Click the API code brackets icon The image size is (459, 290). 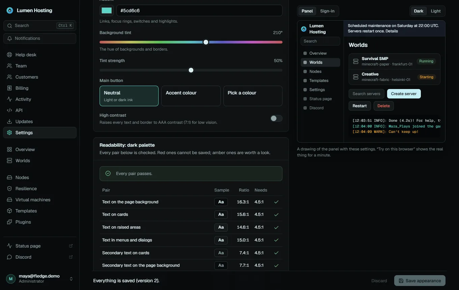coord(9,110)
